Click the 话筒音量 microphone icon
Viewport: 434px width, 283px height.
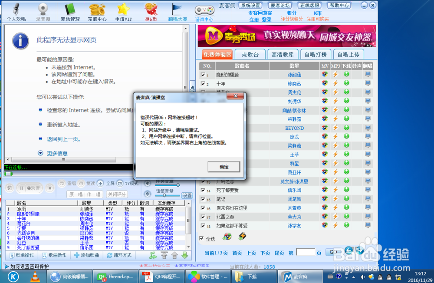(148, 194)
